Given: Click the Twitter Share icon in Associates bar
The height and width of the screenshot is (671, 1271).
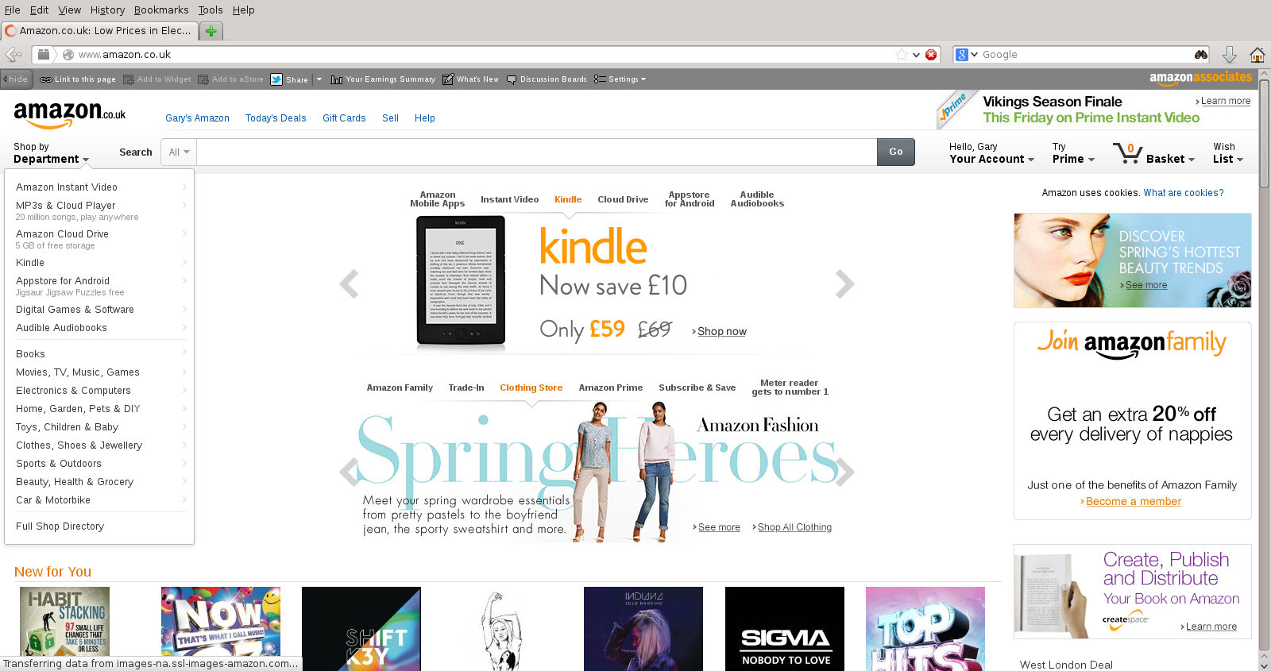Looking at the screenshot, I should 276,79.
